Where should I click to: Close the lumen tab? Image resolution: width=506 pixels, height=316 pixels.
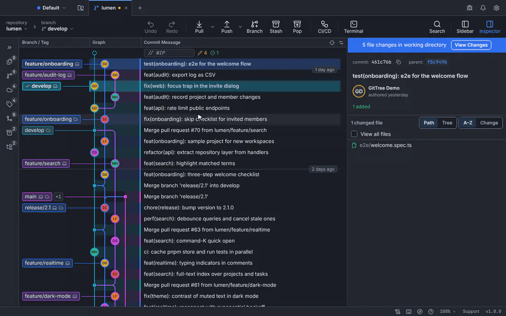[x=126, y=8]
